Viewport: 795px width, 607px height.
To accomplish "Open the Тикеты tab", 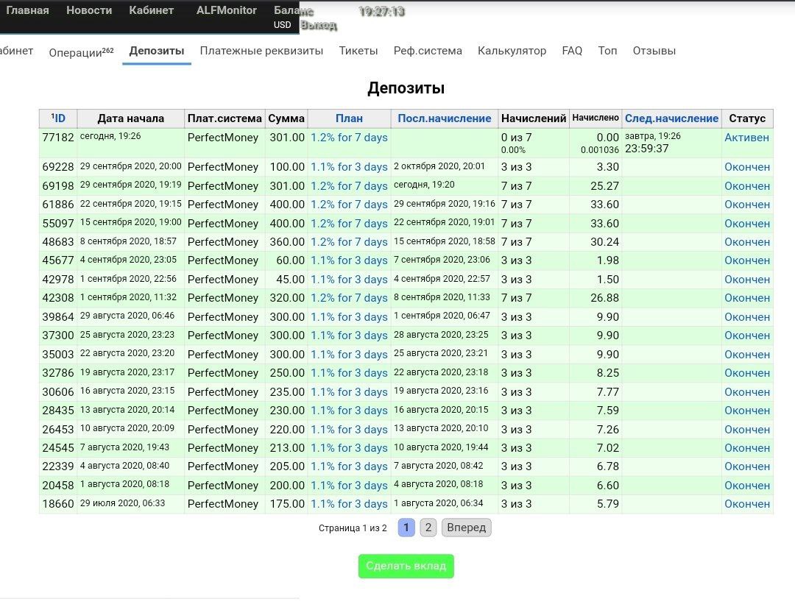I will click(358, 51).
